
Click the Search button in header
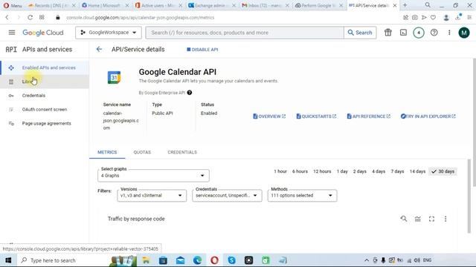[x=360, y=33]
